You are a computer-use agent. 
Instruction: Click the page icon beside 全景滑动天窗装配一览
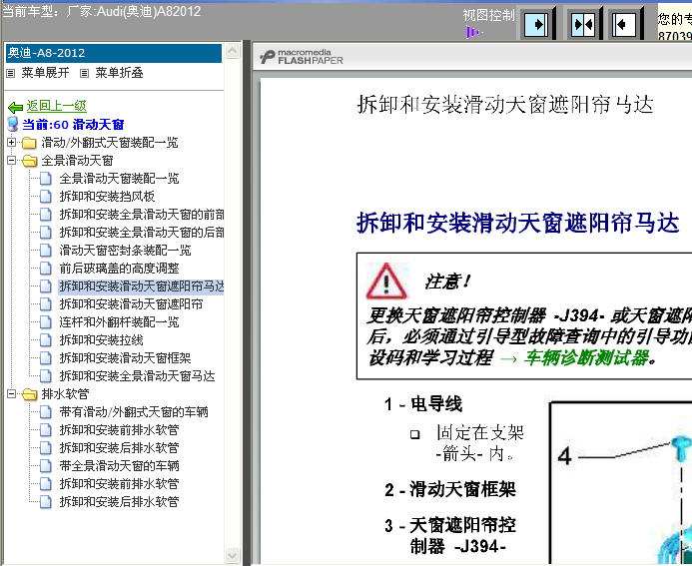point(46,179)
